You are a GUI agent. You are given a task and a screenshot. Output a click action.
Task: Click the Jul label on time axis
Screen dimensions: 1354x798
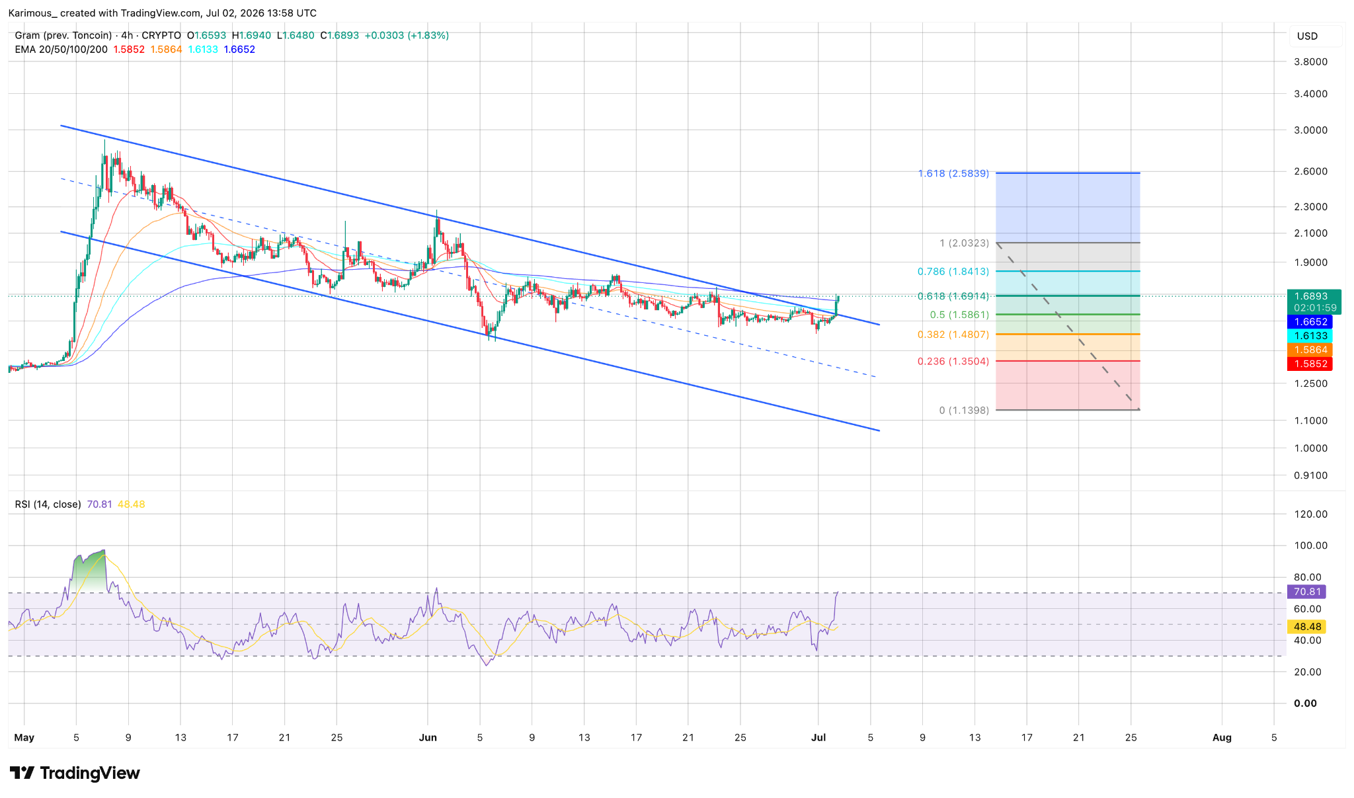(818, 738)
